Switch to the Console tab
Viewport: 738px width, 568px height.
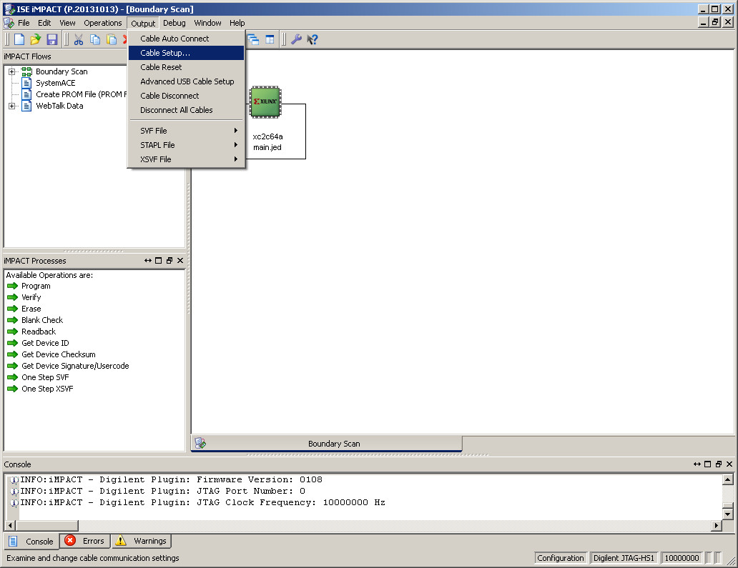coord(31,541)
